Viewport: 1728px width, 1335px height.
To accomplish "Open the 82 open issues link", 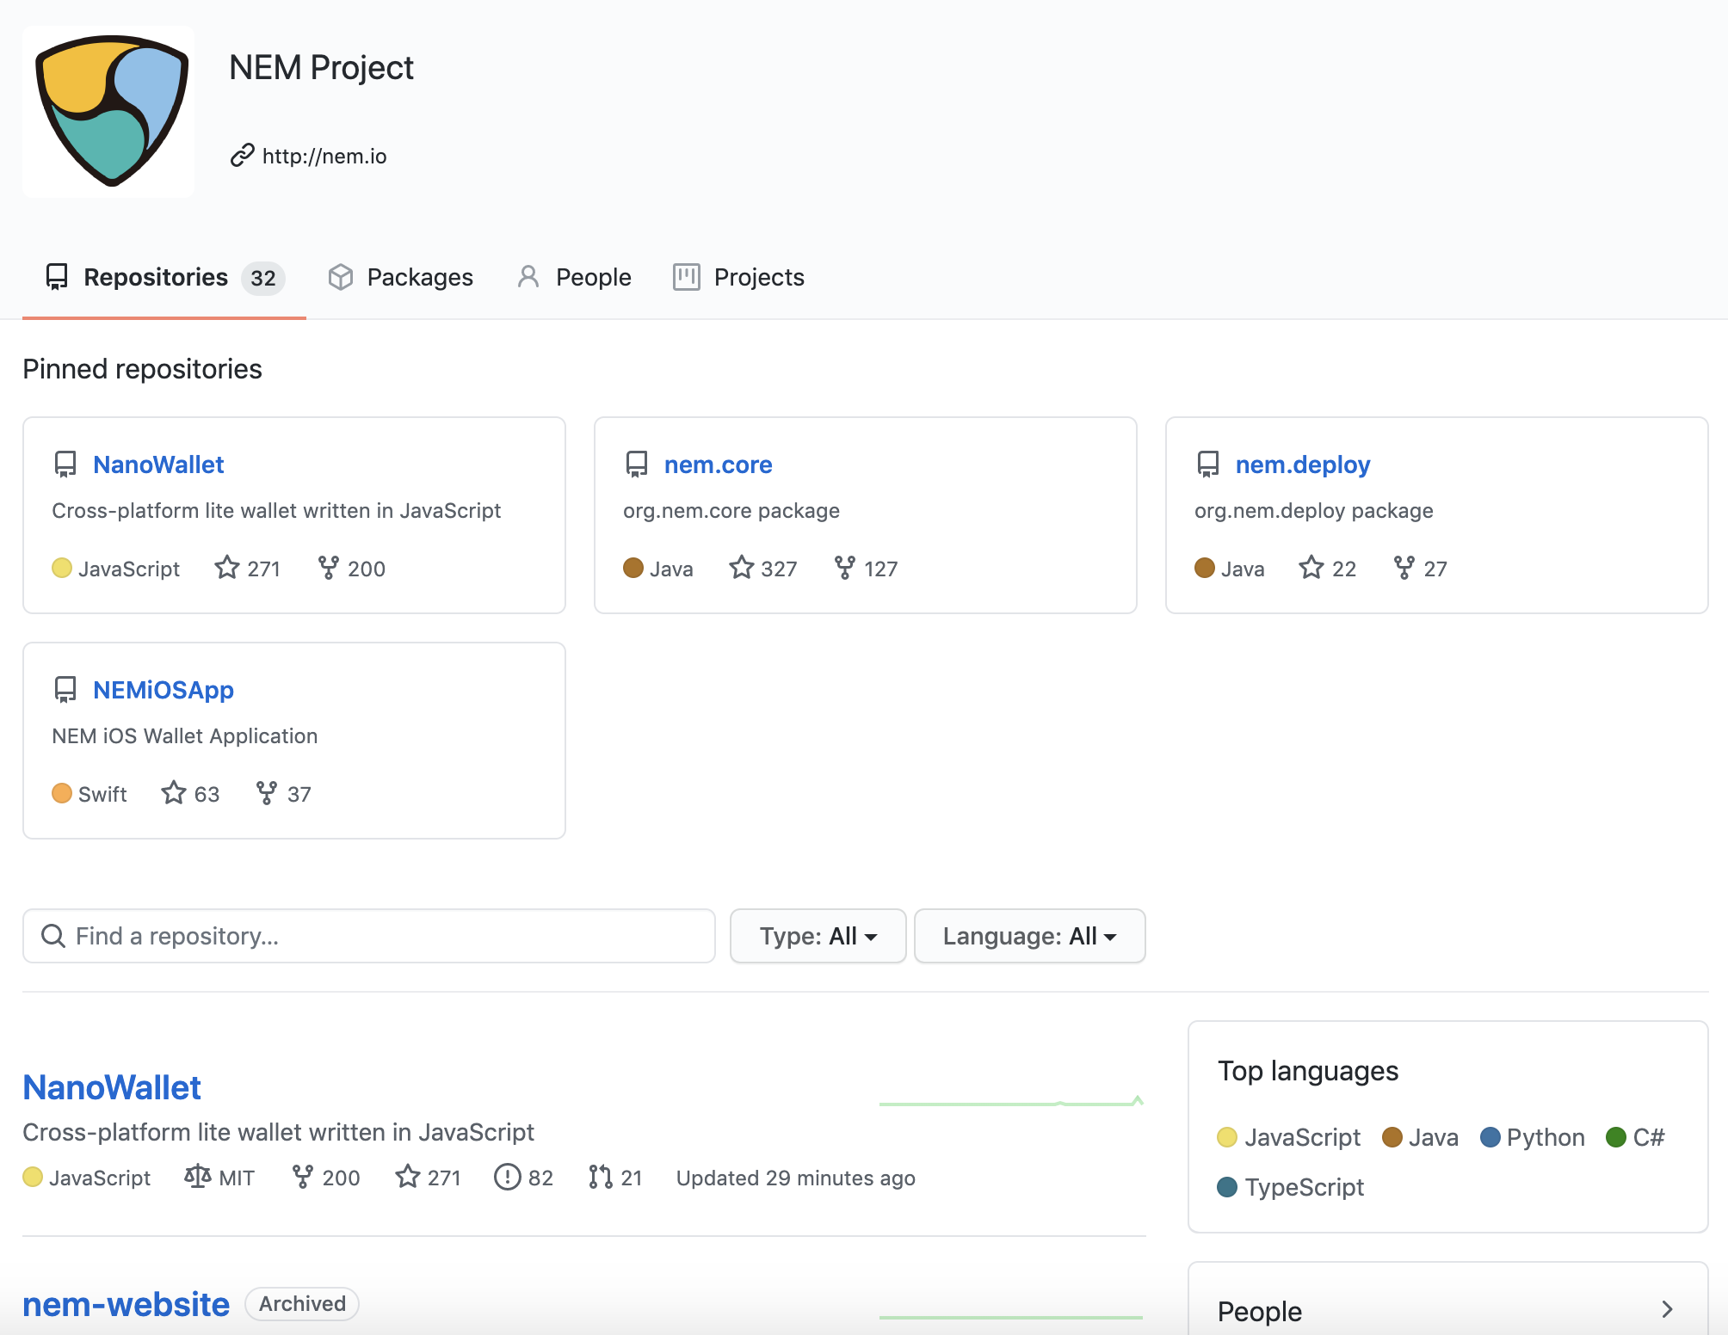I will [524, 1177].
